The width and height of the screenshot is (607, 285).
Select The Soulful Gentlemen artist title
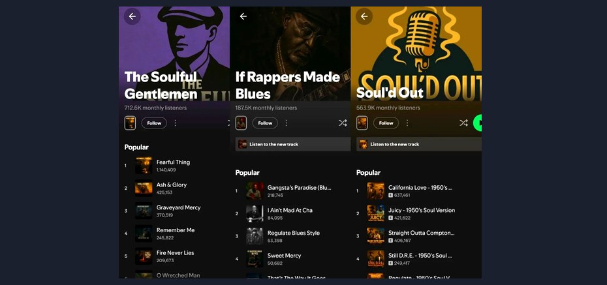pyautogui.click(x=161, y=85)
